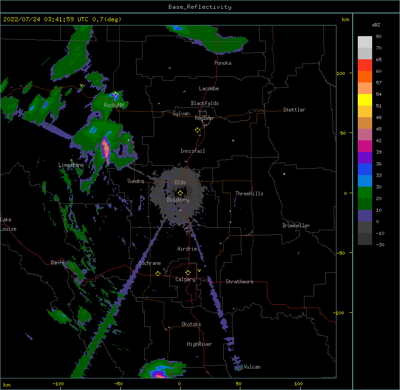Click the Okotoks label
The height and width of the screenshot is (390, 400).
click(191, 324)
